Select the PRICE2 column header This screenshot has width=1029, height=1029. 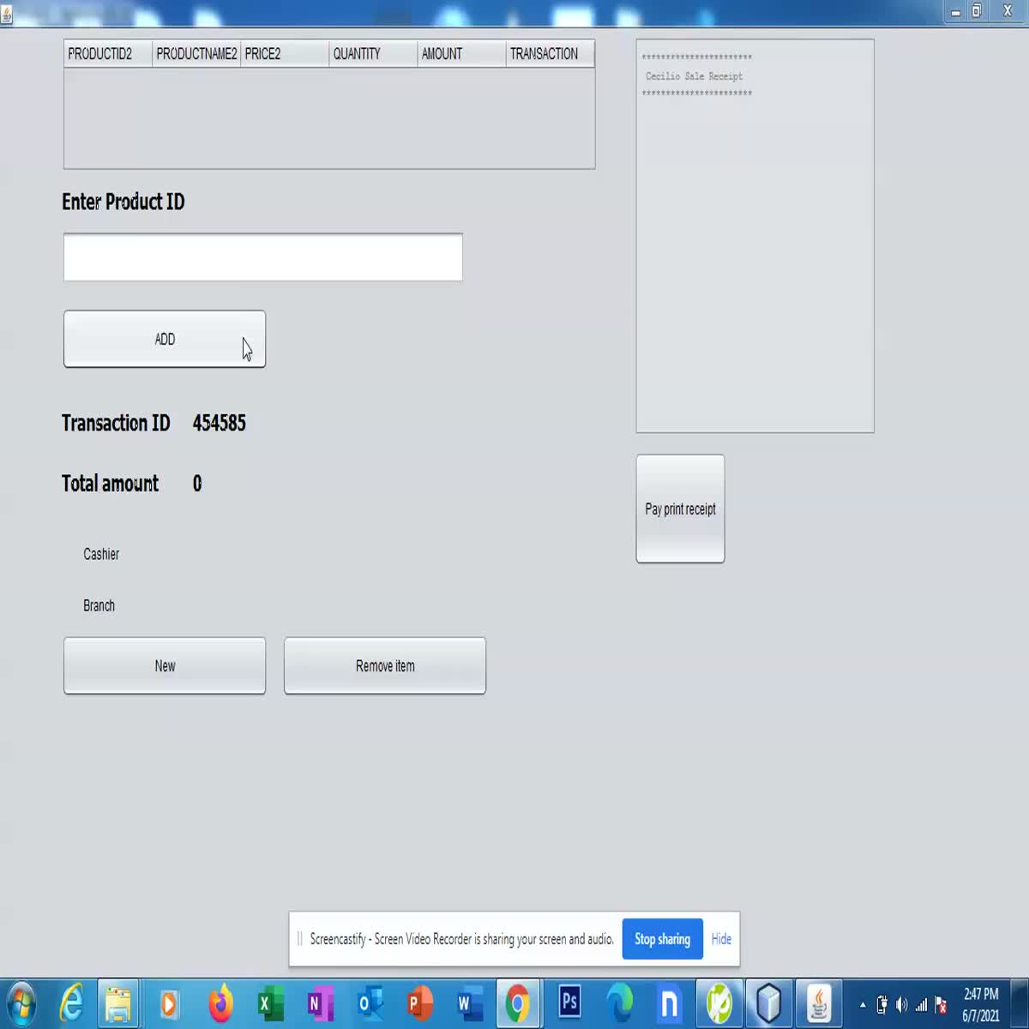[x=285, y=53]
